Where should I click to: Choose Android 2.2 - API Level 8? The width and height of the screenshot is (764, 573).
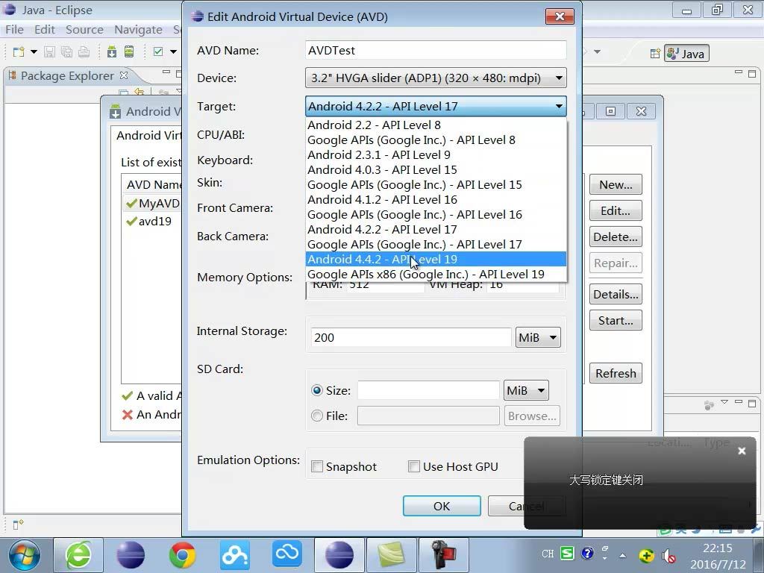click(436, 125)
